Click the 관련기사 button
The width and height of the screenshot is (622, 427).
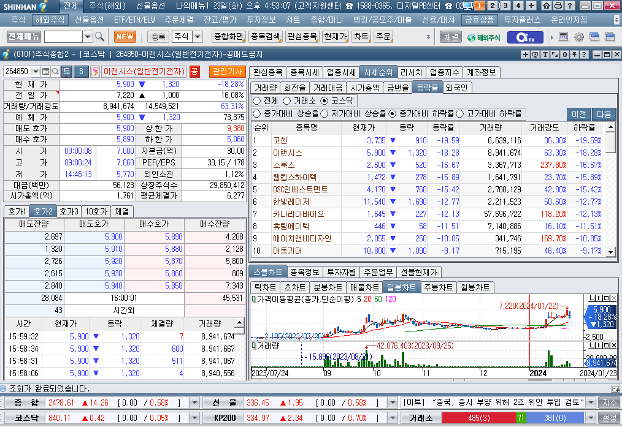(228, 71)
